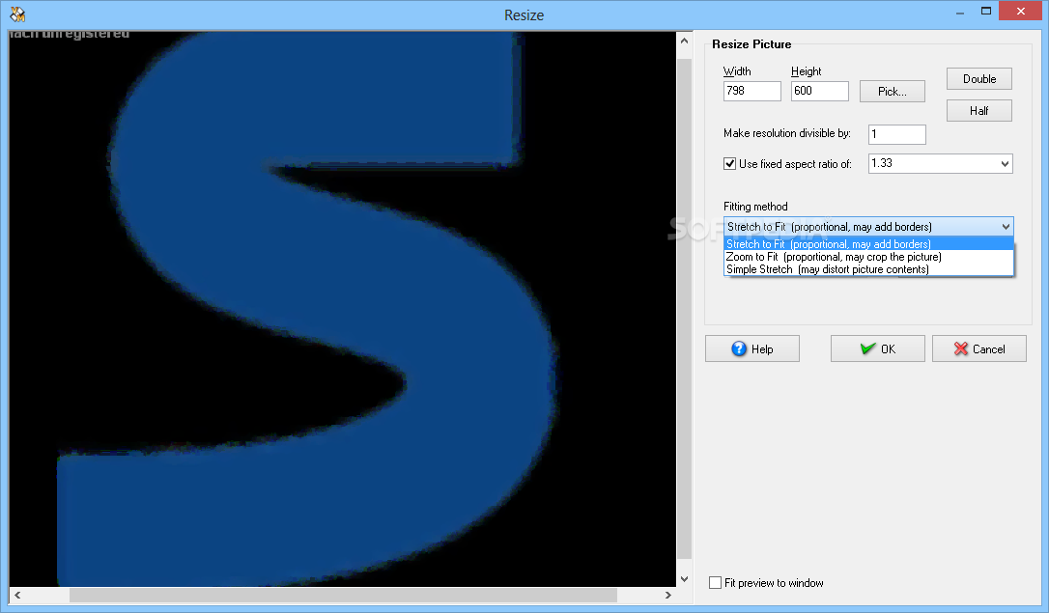
Task: Click the Double button
Action: point(979,79)
